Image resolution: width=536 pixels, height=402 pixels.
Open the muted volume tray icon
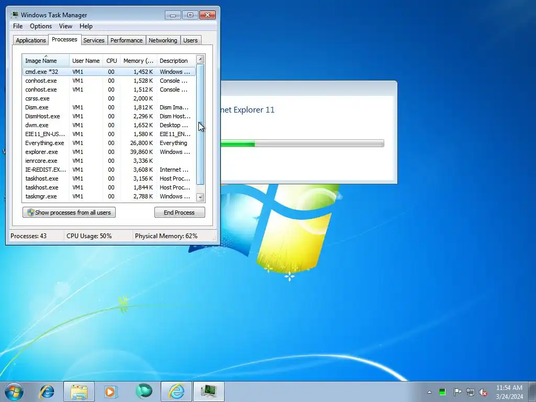(483, 392)
